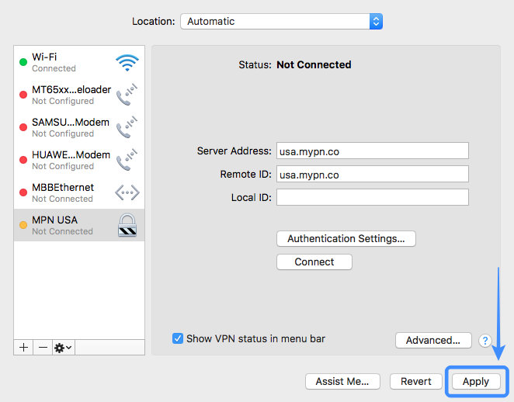The width and height of the screenshot is (514, 402).
Task: Click the MT65xx modem phone icon
Action: (127, 95)
